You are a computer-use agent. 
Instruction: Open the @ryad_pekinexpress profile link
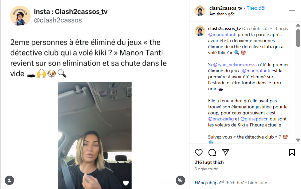point(234,65)
